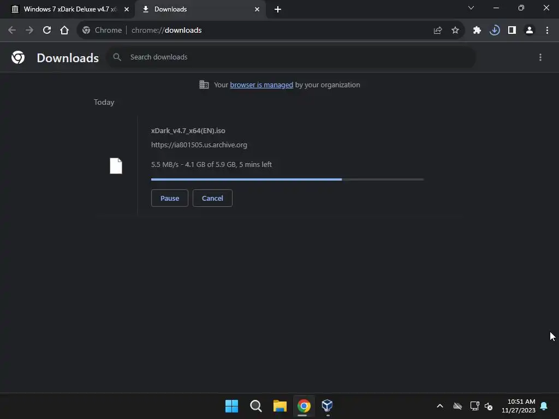Click the Today date heading
Viewport: 559px width, 419px height.
pyautogui.click(x=104, y=102)
